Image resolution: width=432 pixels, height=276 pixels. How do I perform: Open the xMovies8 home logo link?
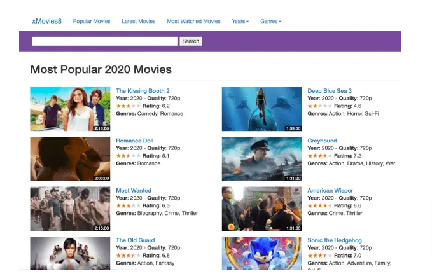coord(46,21)
